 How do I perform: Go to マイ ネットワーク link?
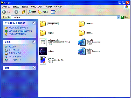point(15,60)
